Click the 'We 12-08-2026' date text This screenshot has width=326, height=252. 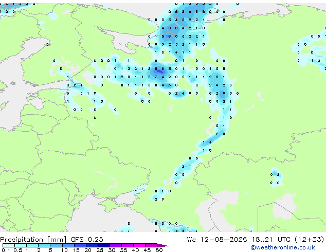point(217,240)
